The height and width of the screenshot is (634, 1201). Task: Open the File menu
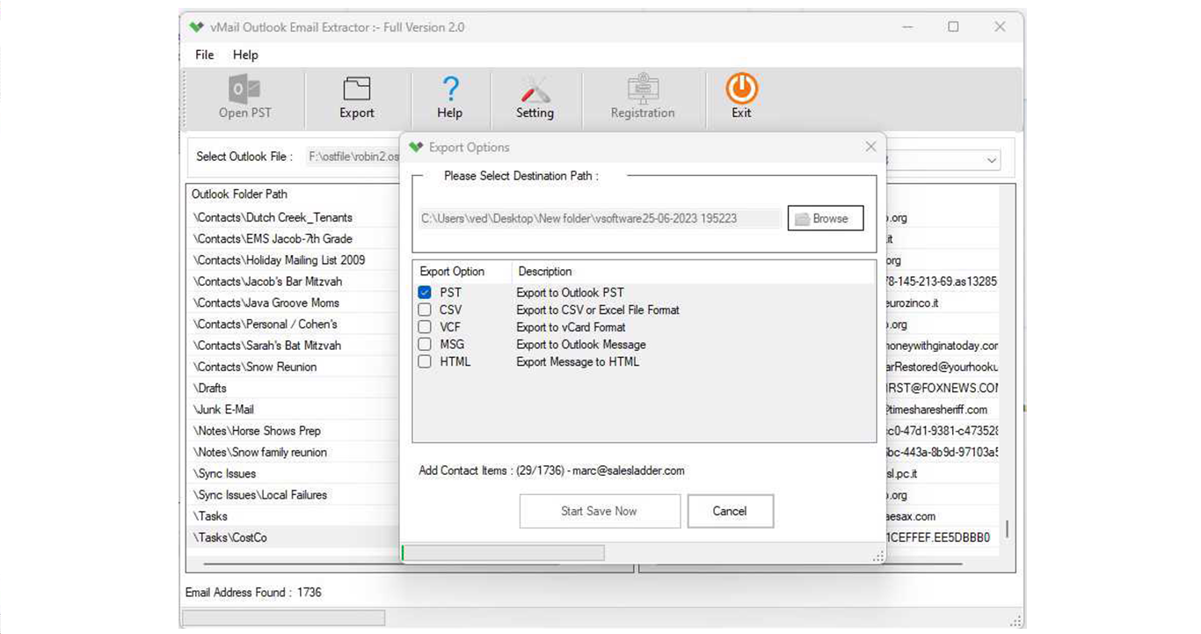pos(205,55)
